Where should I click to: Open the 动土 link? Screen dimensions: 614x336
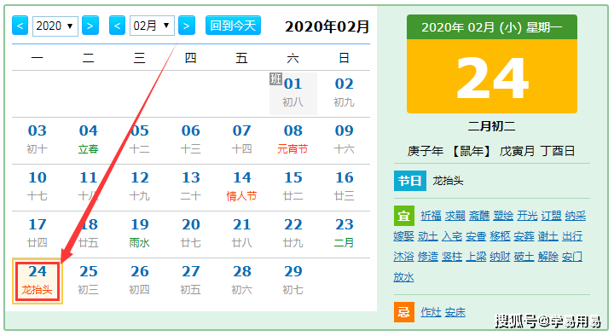428,236
